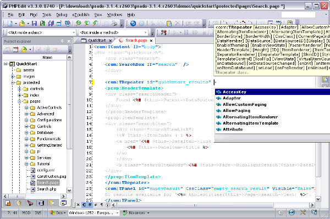
Task: Toggle the show paragraph marks ¶ button
Action: tap(102, 205)
